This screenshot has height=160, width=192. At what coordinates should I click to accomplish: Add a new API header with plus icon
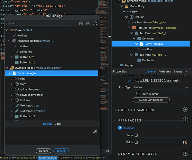coord(185,120)
